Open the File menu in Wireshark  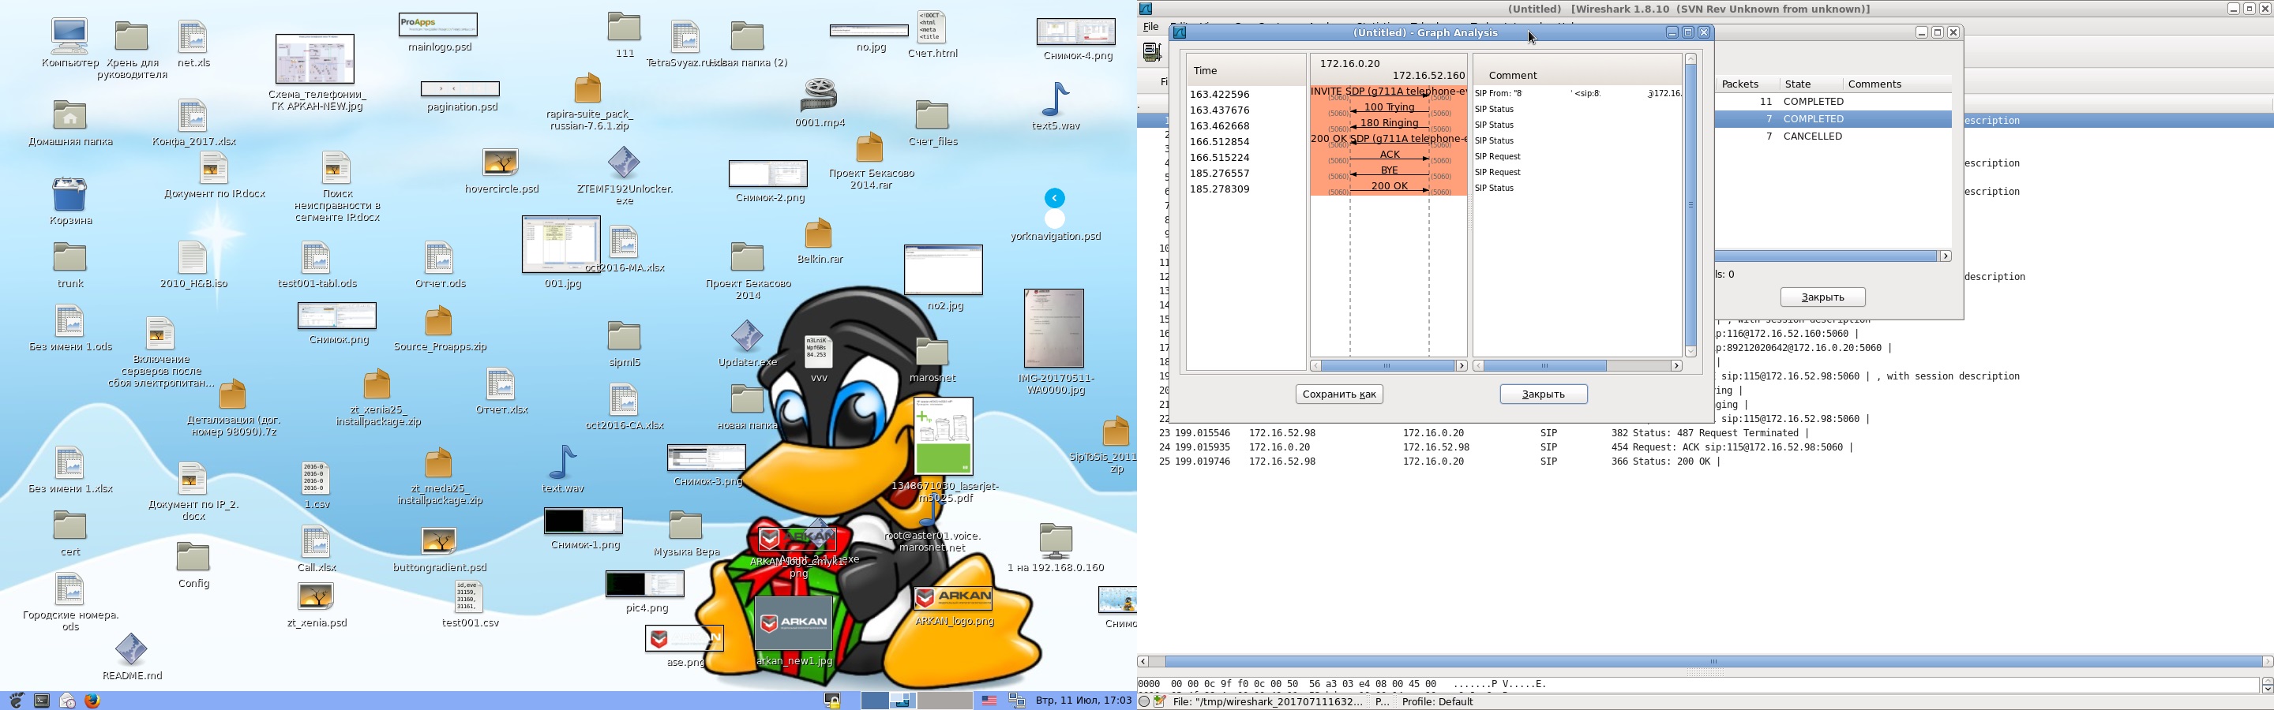(x=1150, y=27)
